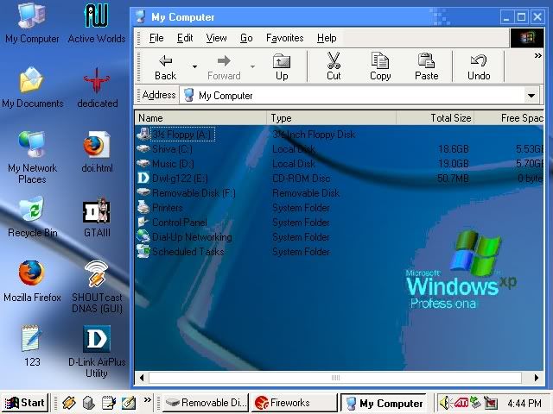Click the Start button
This screenshot has width=553, height=414.
25,403
